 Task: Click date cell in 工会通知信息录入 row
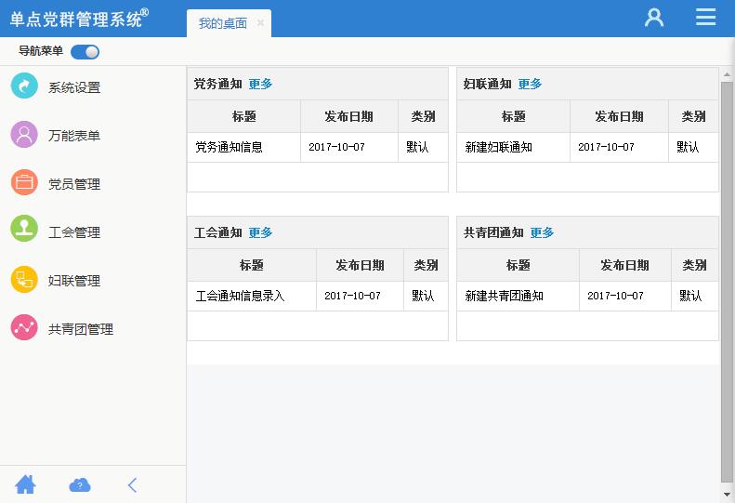click(360, 296)
